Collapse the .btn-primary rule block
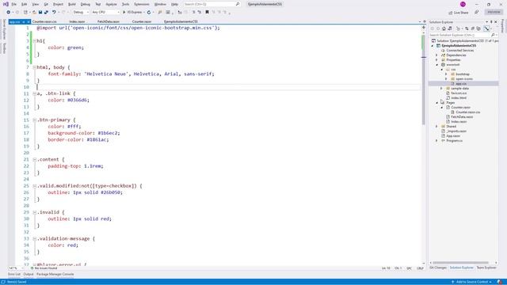Viewport: 507px width, 285px height. coord(35,120)
